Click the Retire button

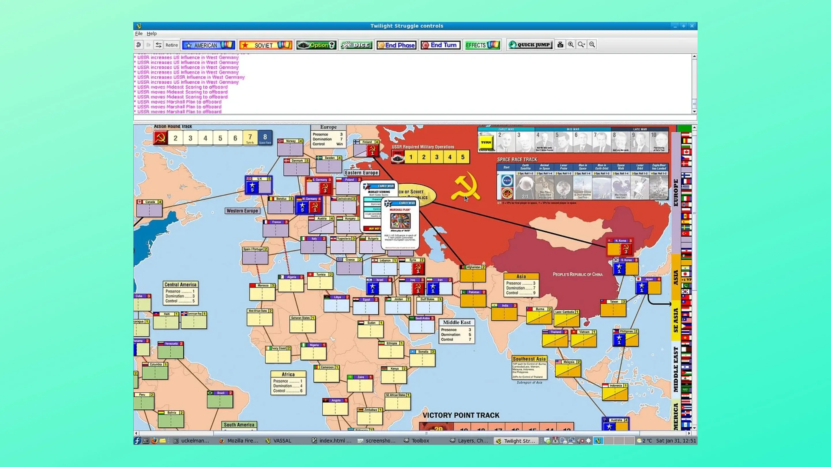pos(171,45)
